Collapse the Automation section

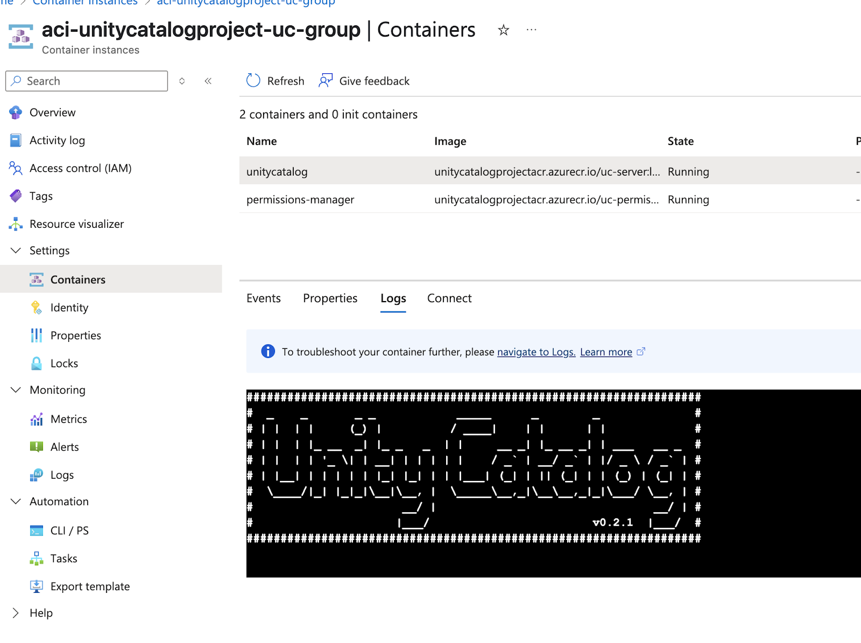[x=16, y=501]
